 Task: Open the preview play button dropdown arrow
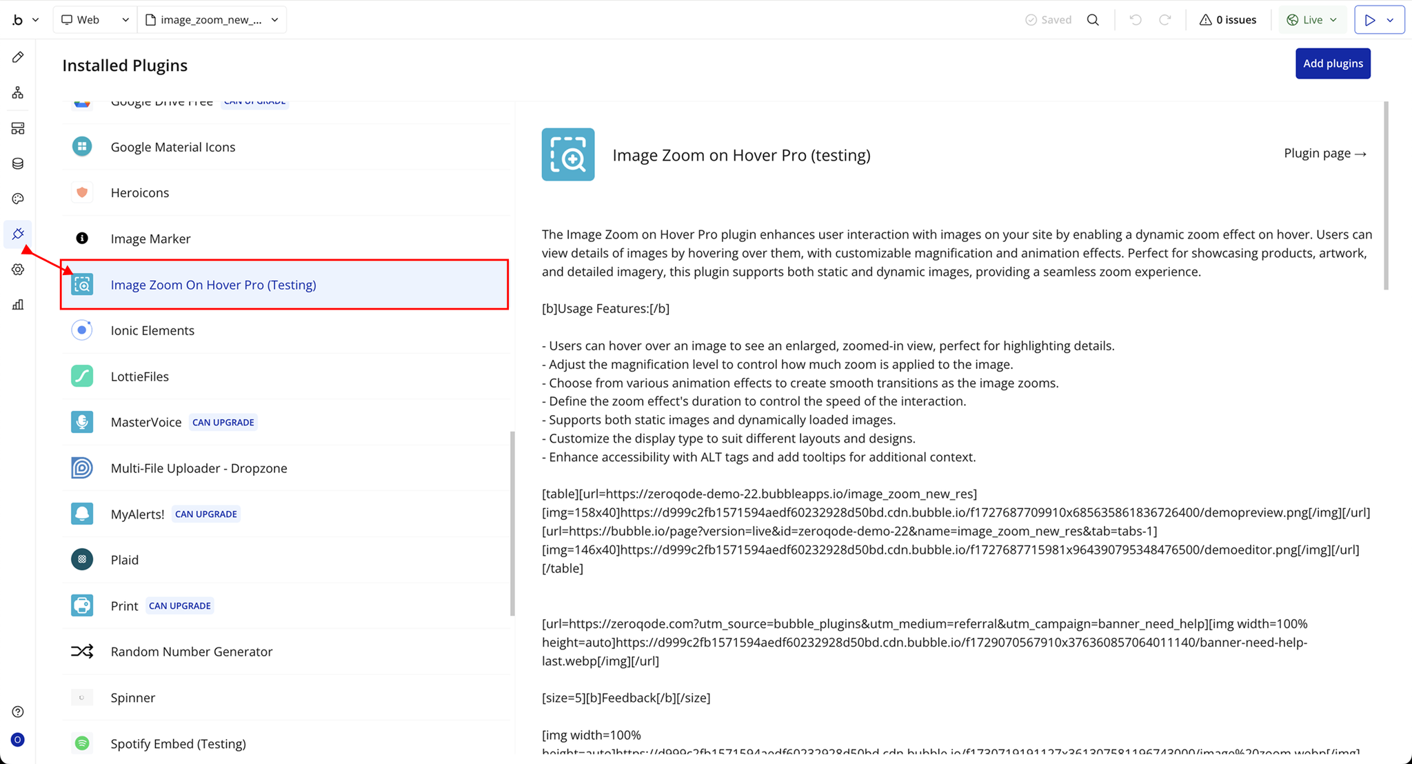coord(1391,20)
